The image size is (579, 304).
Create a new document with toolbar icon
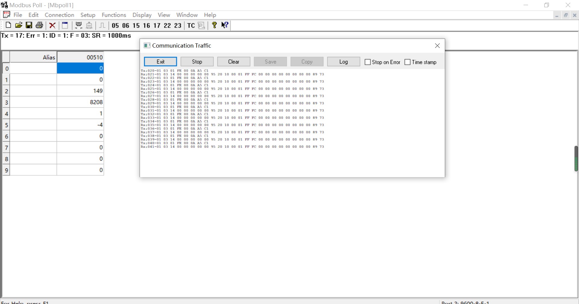tap(8, 25)
